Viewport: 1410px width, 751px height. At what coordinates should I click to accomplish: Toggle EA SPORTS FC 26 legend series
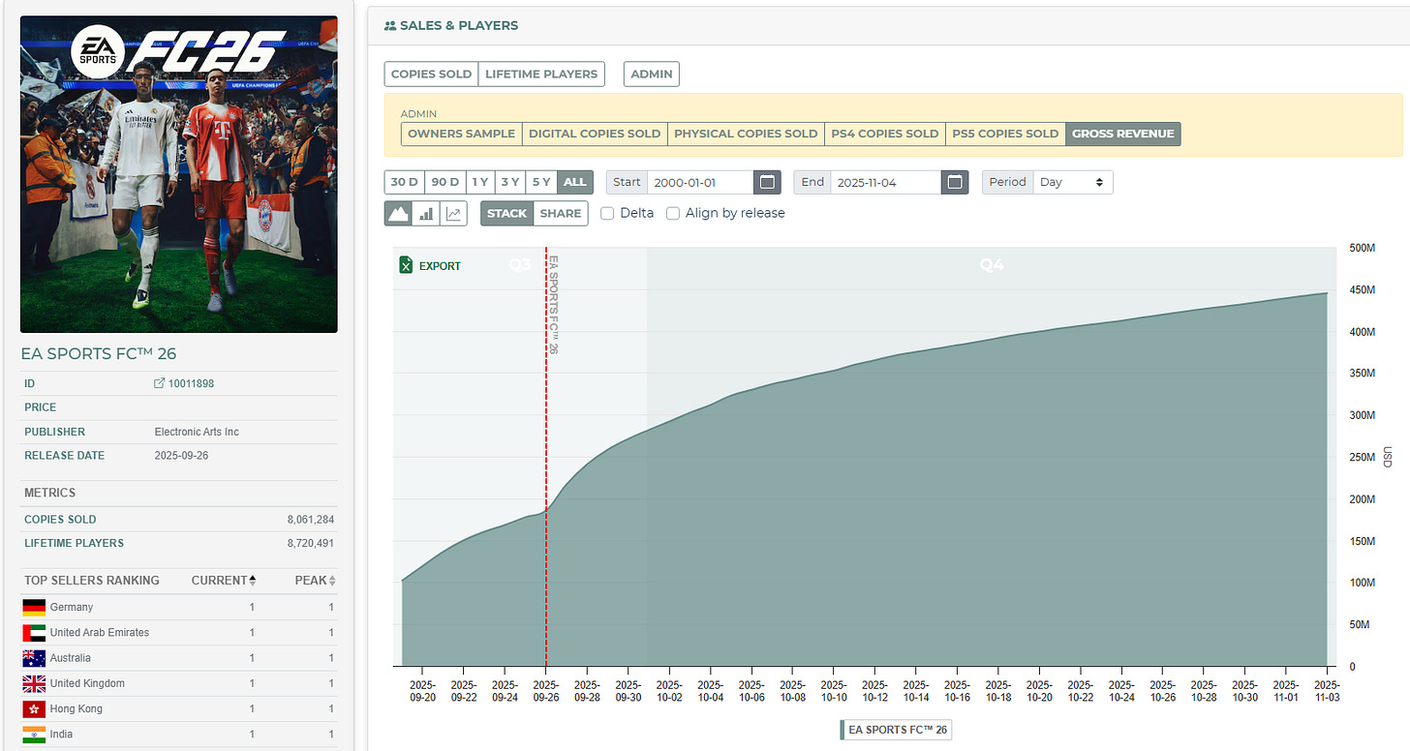click(896, 730)
